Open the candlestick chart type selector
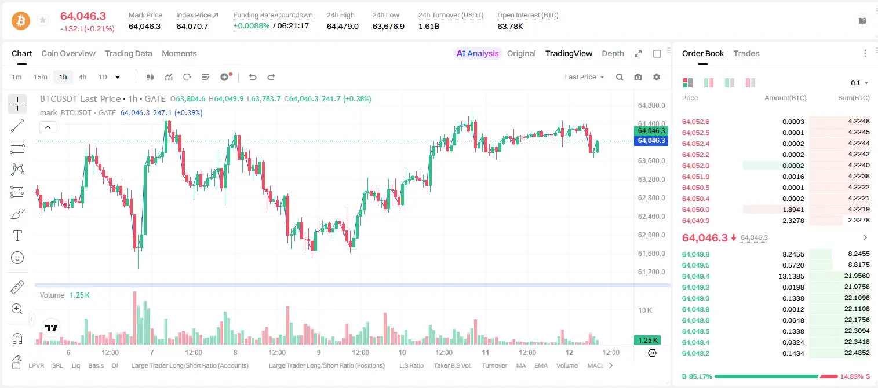 (150, 77)
